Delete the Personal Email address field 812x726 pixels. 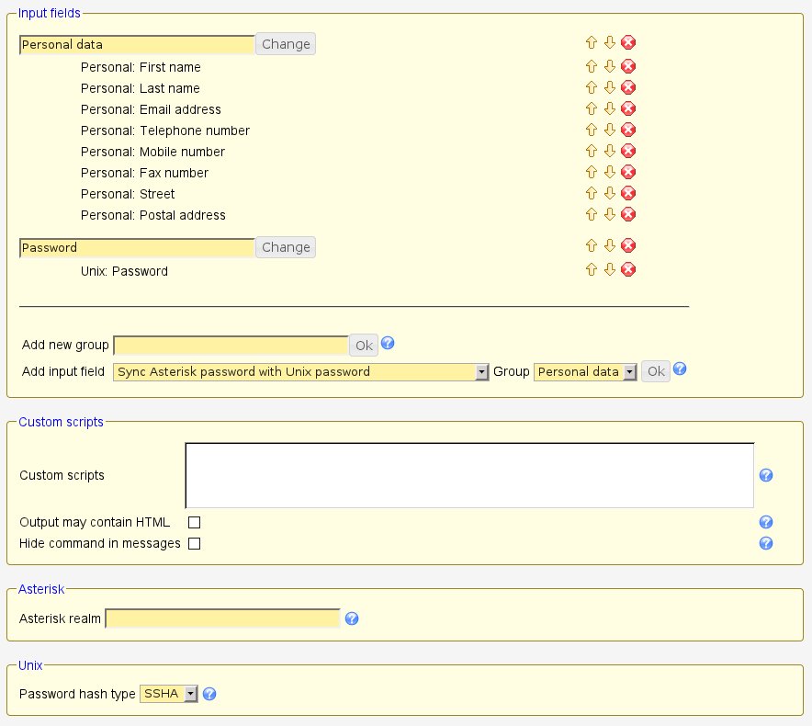[x=628, y=108]
